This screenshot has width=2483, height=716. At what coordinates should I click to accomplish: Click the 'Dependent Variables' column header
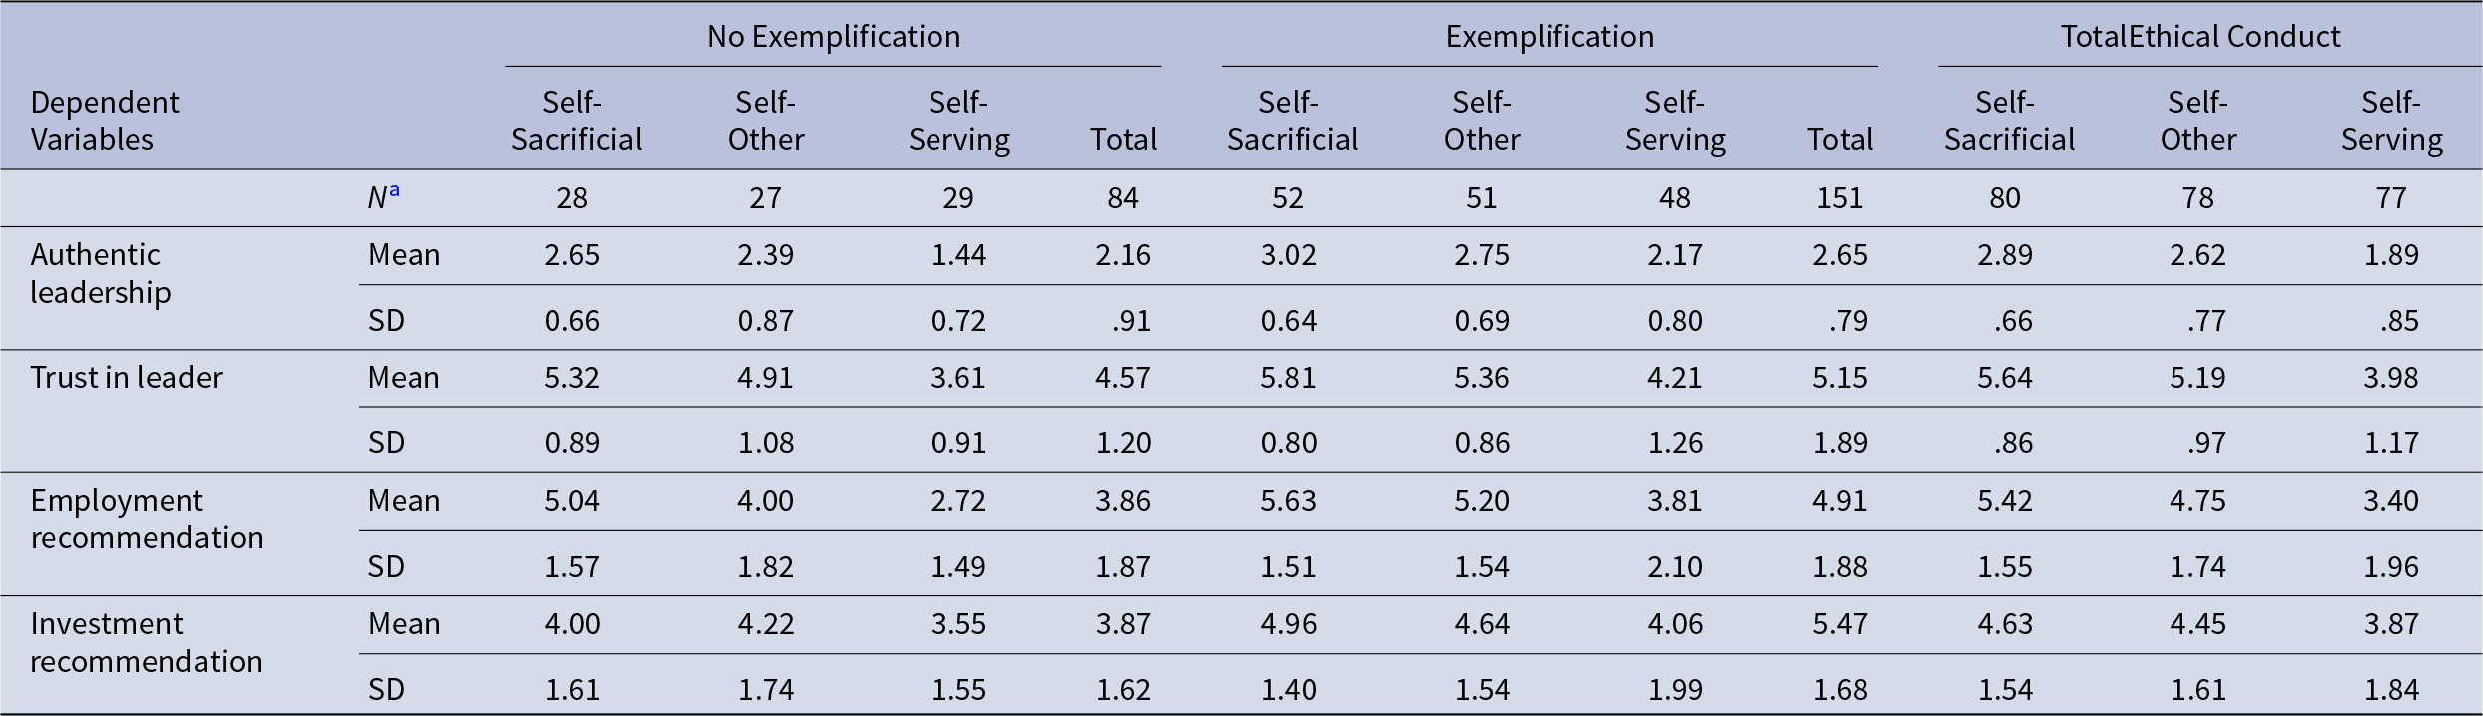click(x=104, y=121)
